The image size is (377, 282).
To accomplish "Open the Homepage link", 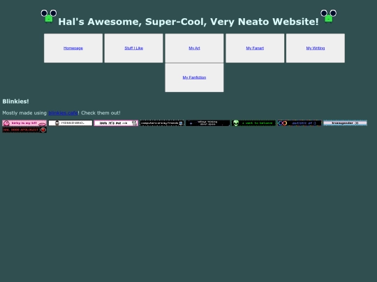I will tap(73, 48).
